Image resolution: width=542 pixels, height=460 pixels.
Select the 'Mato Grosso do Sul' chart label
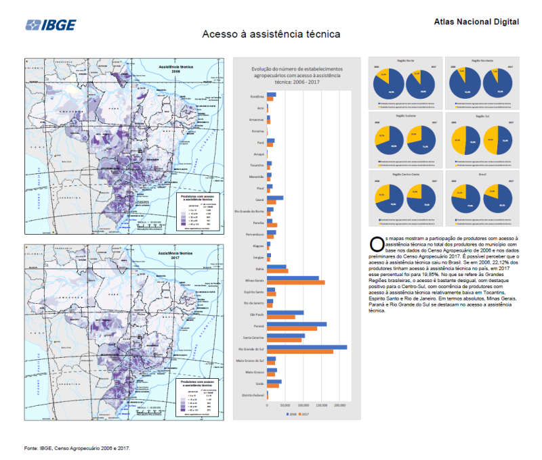[x=250, y=361]
